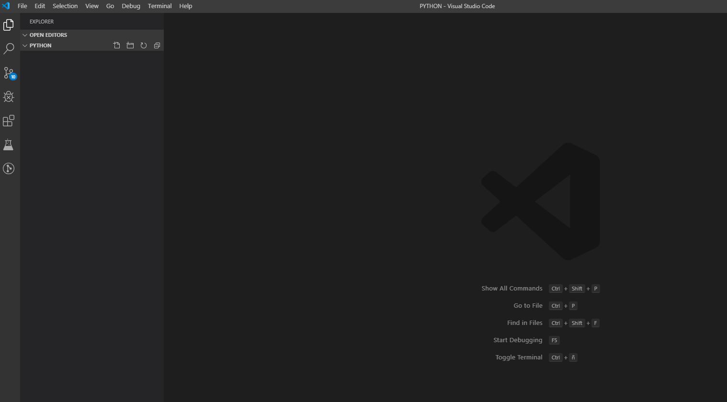This screenshot has height=402, width=727.
Task: Click the F5 key label
Action: 554,340
